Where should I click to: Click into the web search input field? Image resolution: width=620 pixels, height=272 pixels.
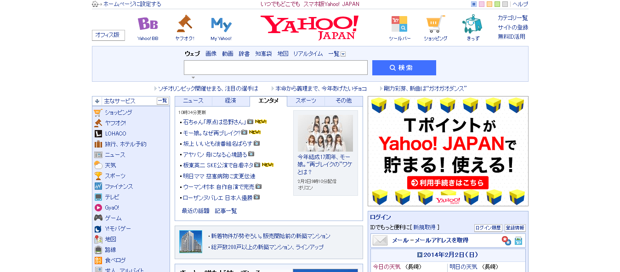click(276, 68)
